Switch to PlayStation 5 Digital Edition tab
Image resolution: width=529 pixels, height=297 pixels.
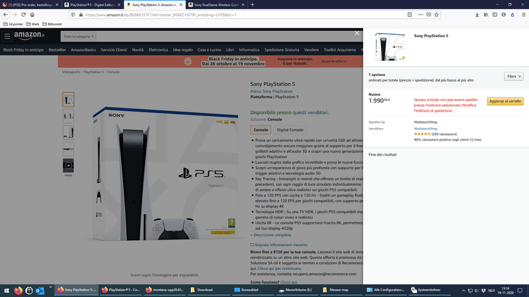pyautogui.click(x=92, y=5)
